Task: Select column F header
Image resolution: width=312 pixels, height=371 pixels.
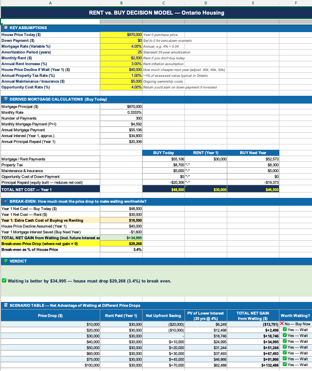Action: click(x=295, y=3)
